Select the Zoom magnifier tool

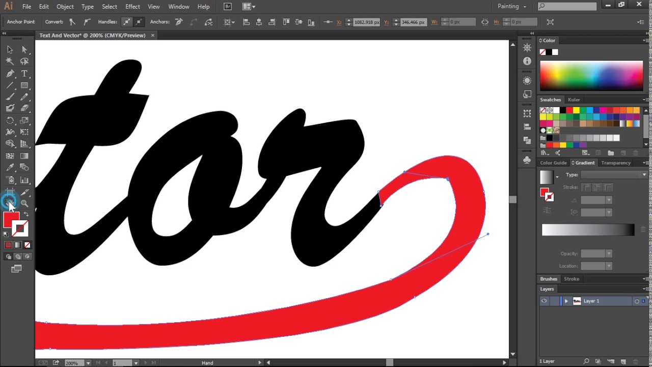click(x=24, y=203)
